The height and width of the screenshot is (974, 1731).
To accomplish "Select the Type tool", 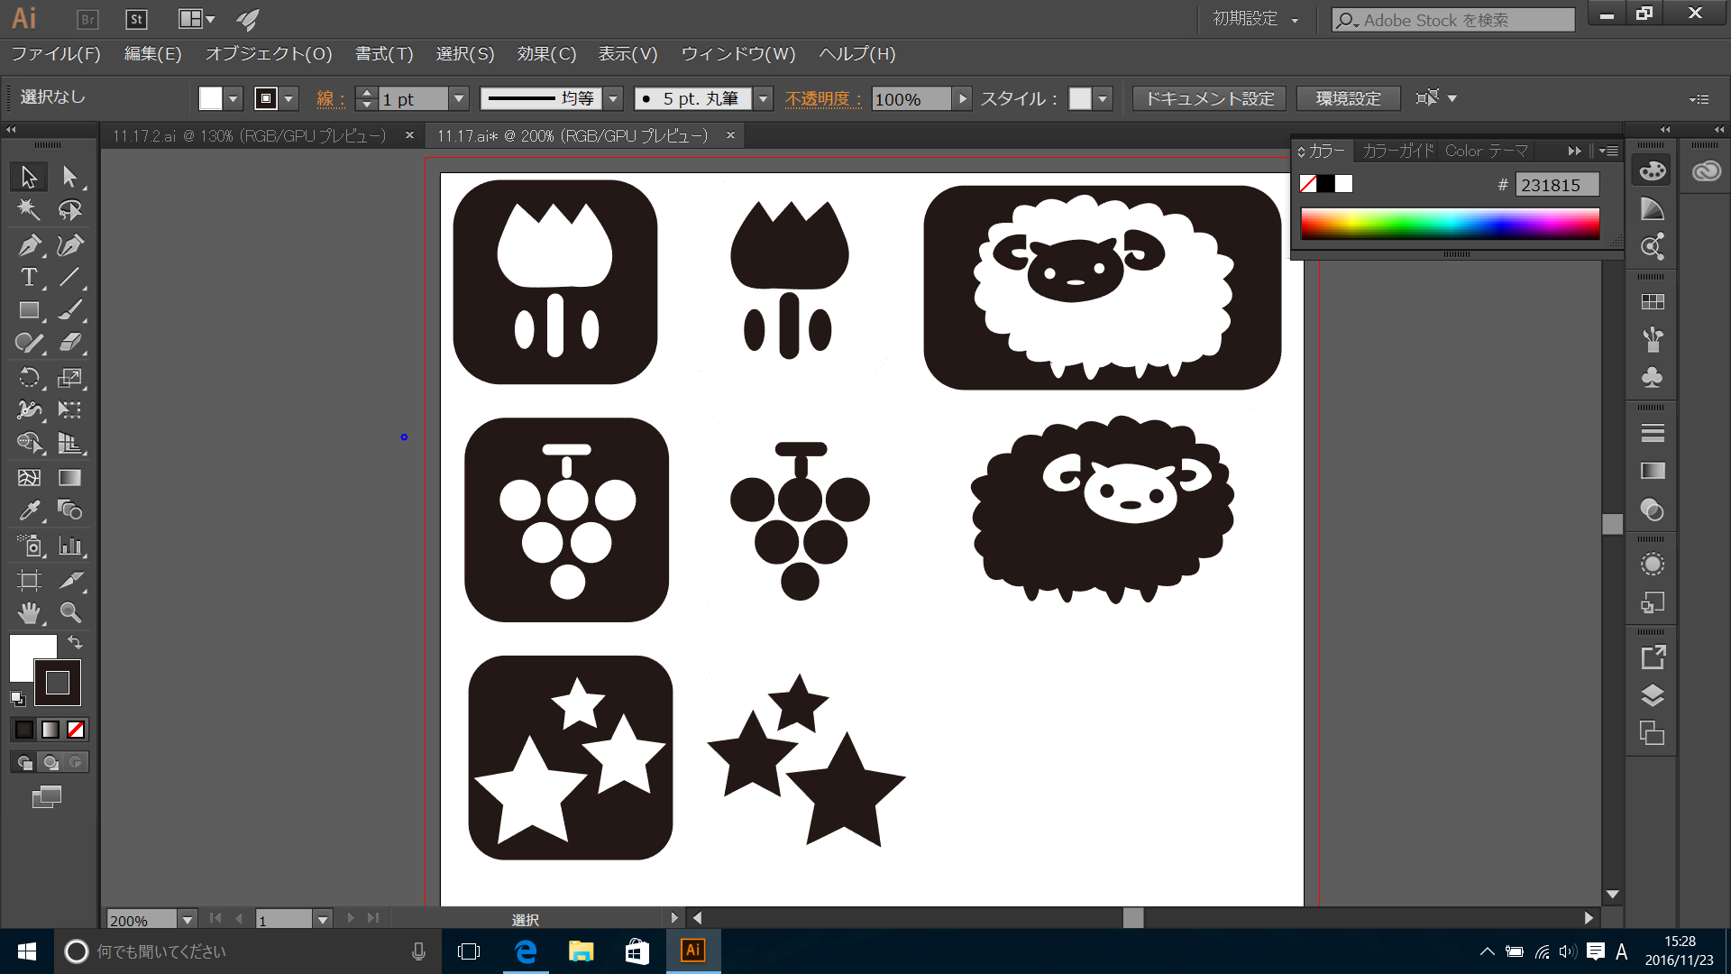I will (29, 277).
